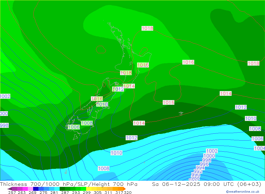Click the 'Thickness 700/1000 hPa/SLP/Height 700 hPa' title
Screen dimensions: 265x194
(69, 184)
